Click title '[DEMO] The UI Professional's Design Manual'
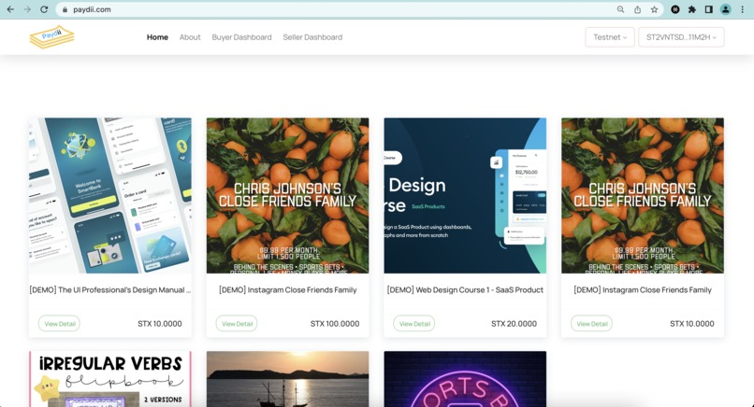Image resolution: width=754 pixels, height=407 pixels. [x=109, y=290]
